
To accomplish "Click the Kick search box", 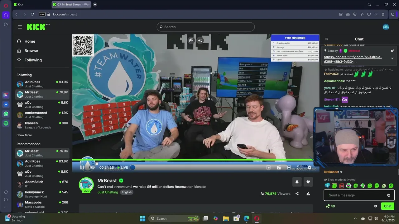I will coord(205,27).
